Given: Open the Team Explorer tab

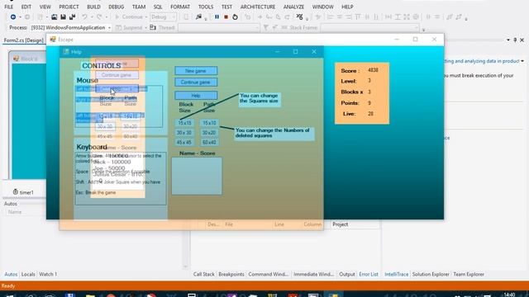Looking at the screenshot, I should [x=469, y=275].
